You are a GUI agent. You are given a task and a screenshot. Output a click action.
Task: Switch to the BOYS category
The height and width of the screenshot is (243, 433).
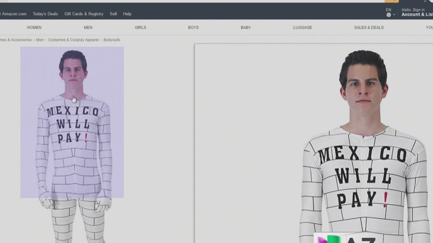tap(193, 27)
